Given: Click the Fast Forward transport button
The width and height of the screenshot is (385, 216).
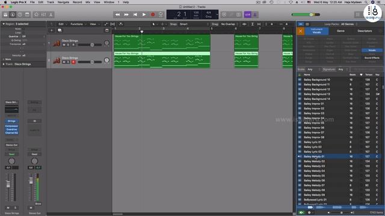Looking at the screenshot, I should [126, 14].
